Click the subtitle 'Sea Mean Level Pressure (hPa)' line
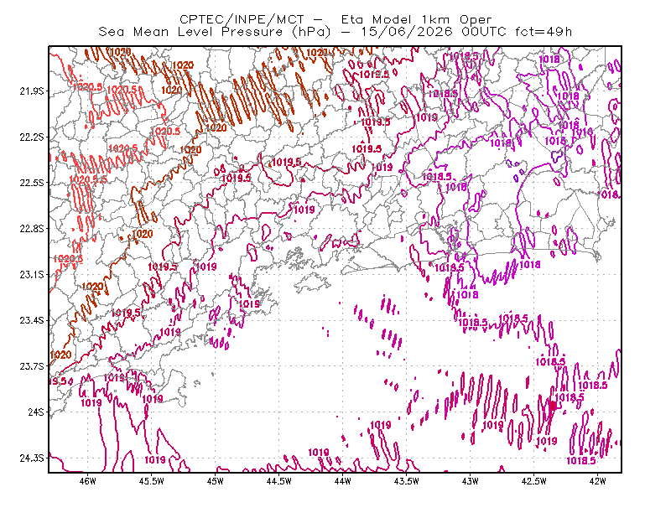The width and height of the screenshot is (671, 518). [335, 32]
